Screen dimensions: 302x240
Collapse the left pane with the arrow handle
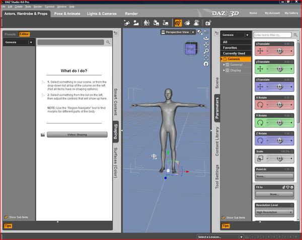tap(122, 131)
